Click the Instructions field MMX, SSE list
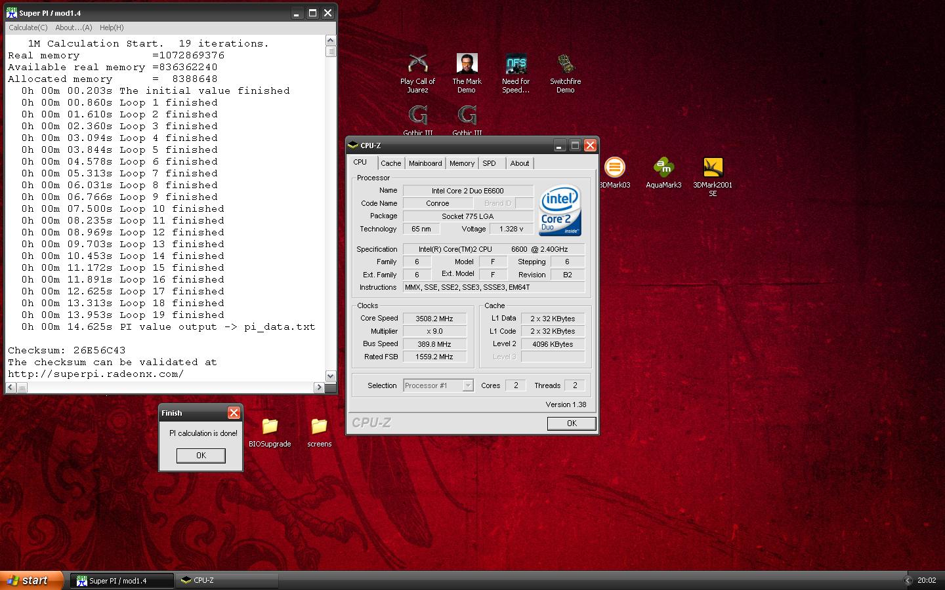The width and height of the screenshot is (945, 590). pyautogui.click(x=493, y=287)
